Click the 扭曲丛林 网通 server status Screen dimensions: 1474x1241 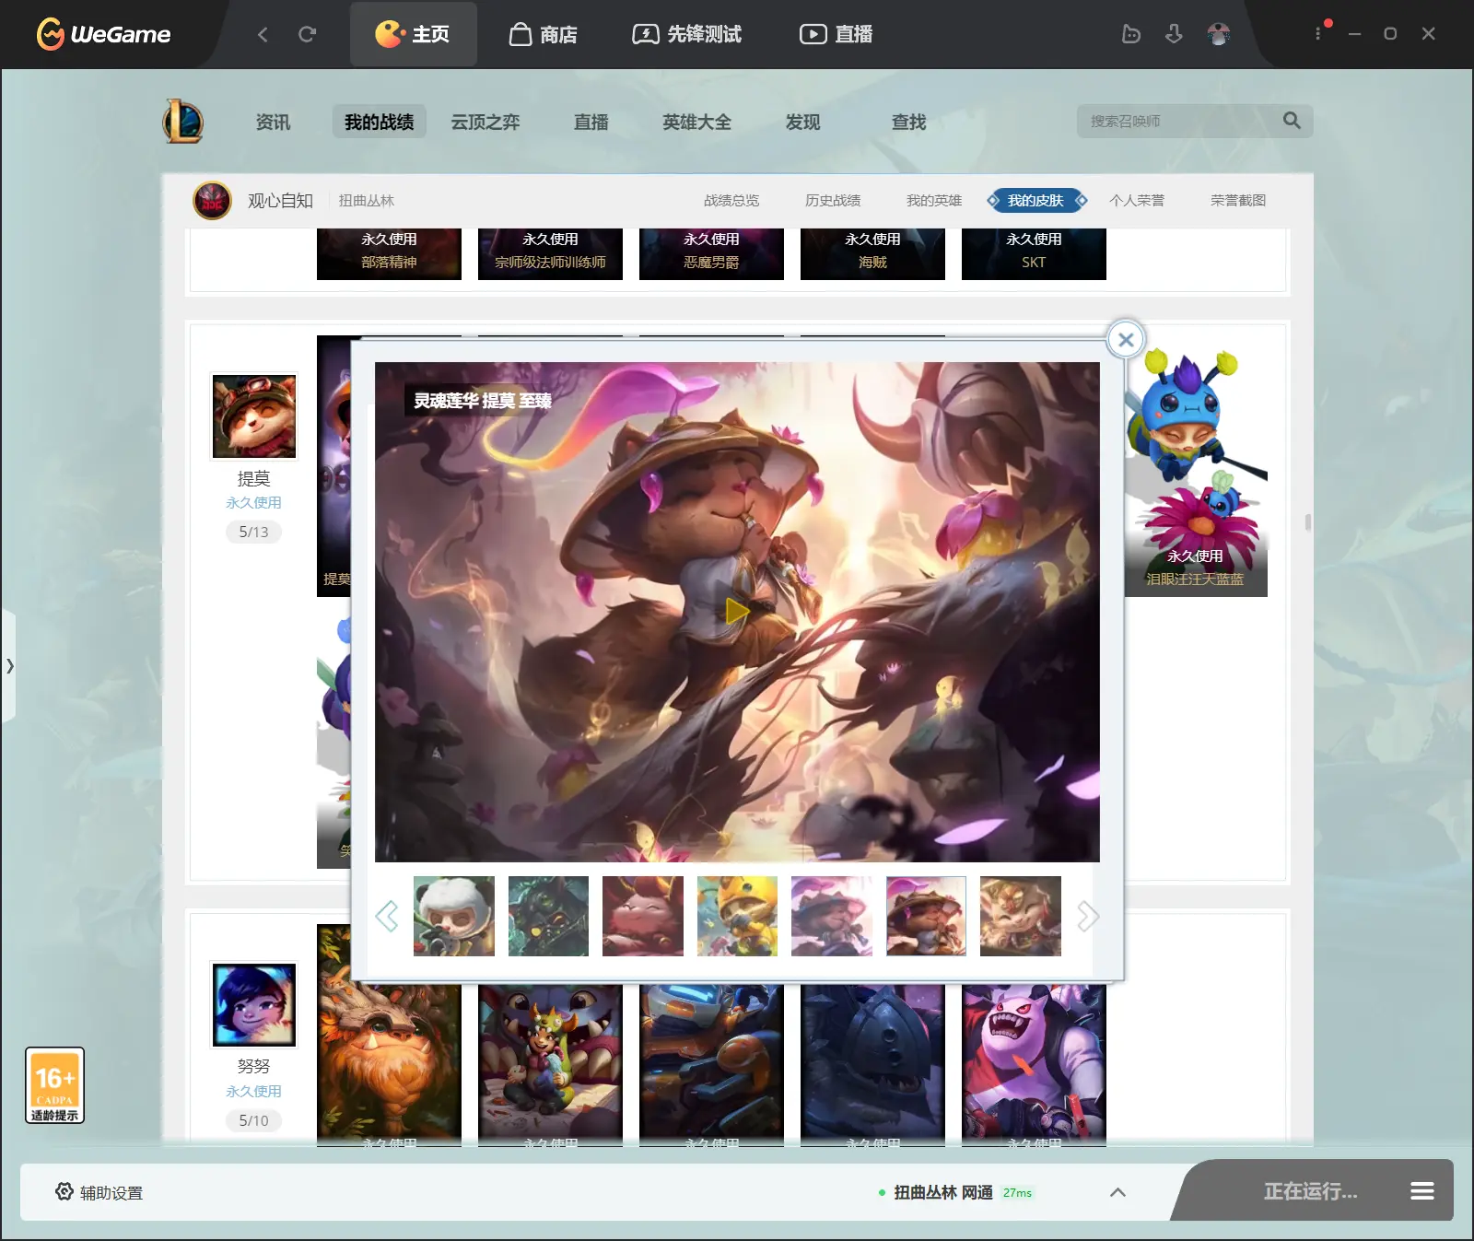(x=956, y=1192)
